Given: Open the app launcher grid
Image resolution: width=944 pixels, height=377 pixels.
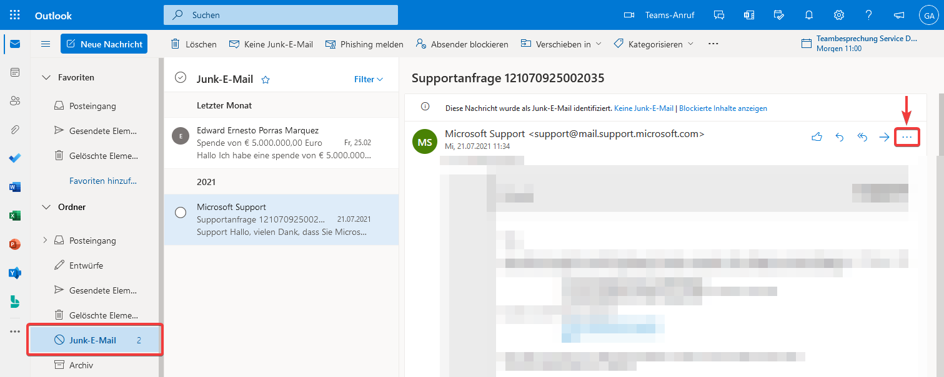Looking at the screenshot, I should click(x=15, y=15).
